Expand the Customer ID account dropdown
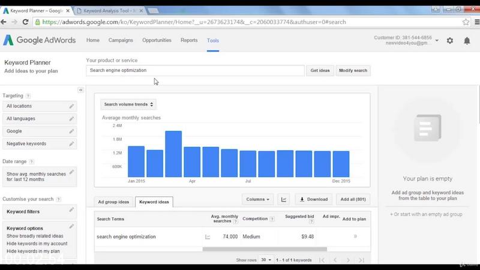 coord(437,40)
